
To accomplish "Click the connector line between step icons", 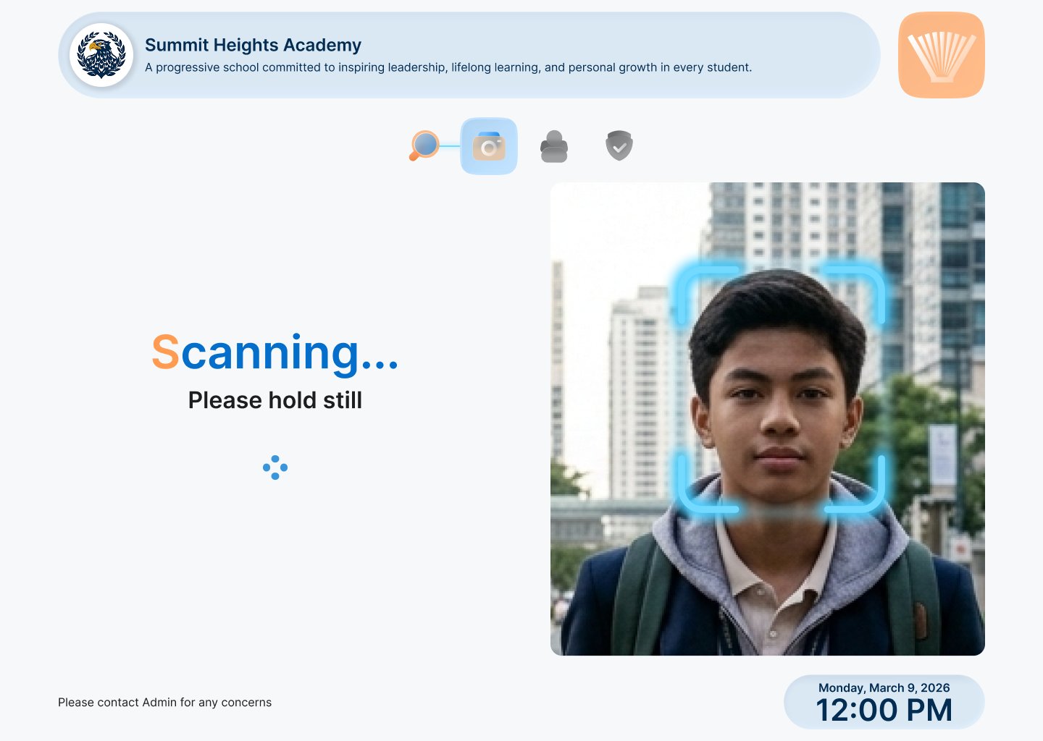I will (450, 145).
